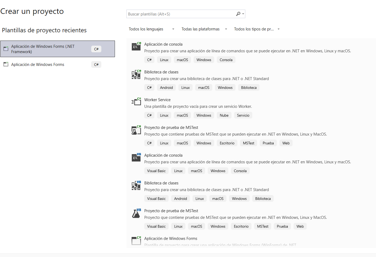Viewport: 376px width, 257px height.
Task: Click the Android tag under C# Biblioteca de clases
Action: (x=166, y=88)
